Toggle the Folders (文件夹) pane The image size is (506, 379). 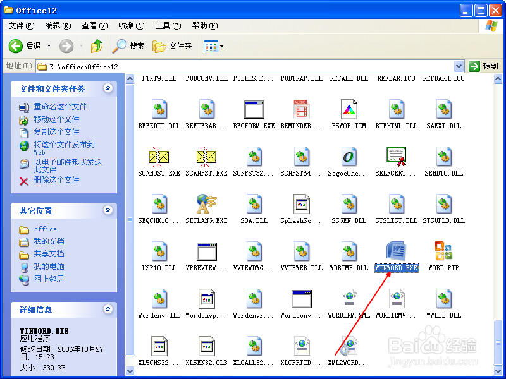tap(172, 46)
